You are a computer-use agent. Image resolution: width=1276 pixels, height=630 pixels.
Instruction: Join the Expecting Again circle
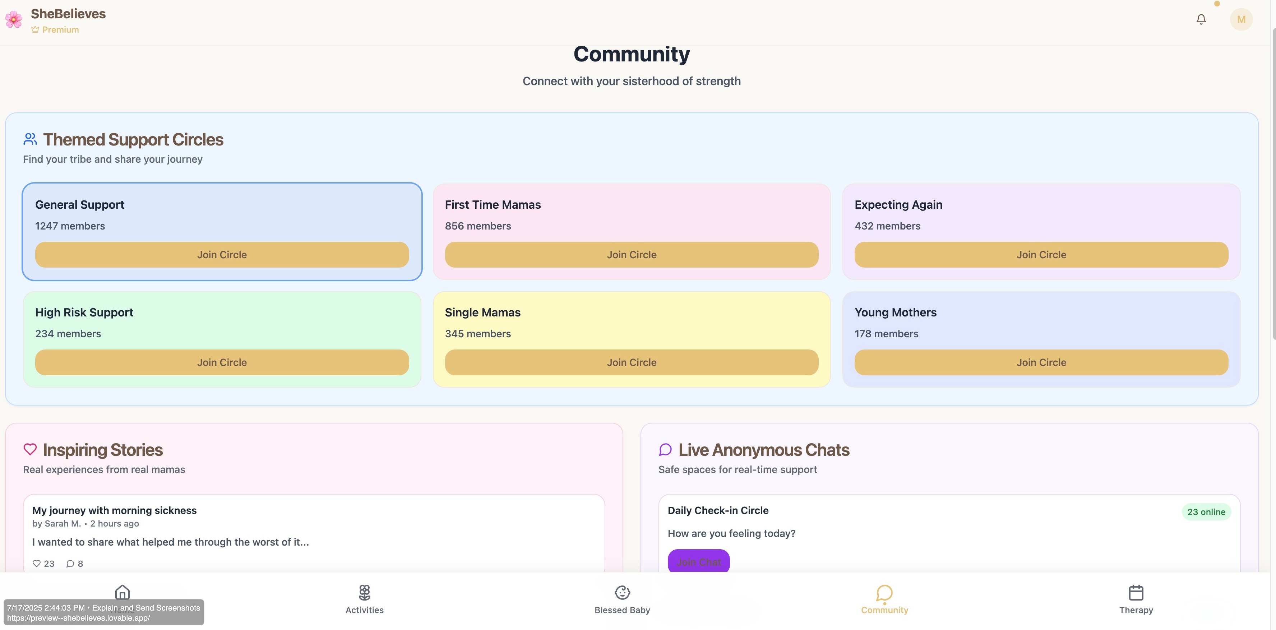1041,255
